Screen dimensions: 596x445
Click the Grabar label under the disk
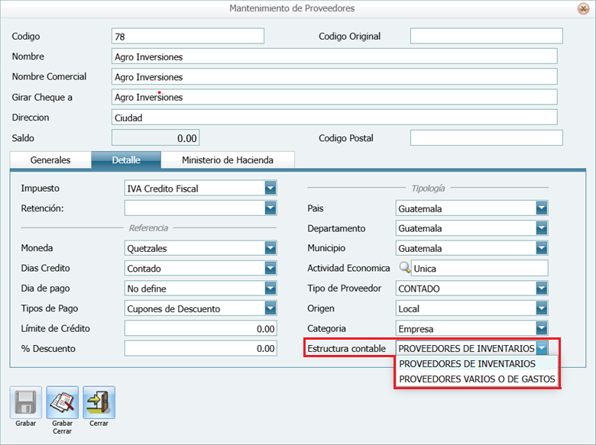click(x=26, y=423)
